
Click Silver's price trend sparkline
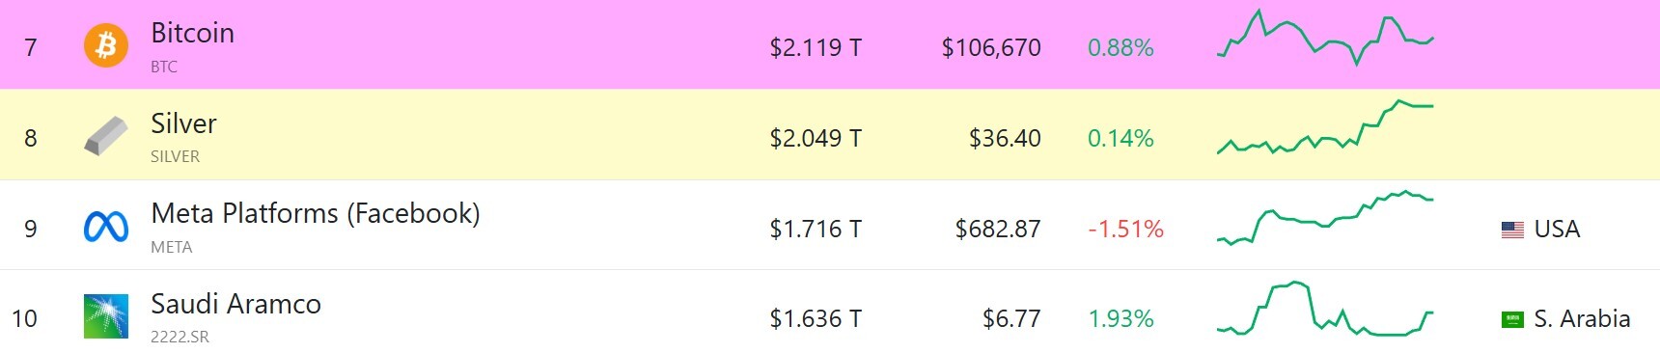click(1325, 127)
